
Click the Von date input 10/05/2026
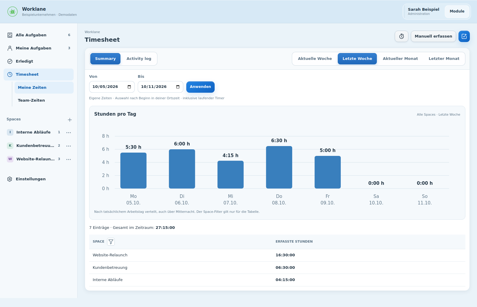pyautogui.click(x=112, y=87)
